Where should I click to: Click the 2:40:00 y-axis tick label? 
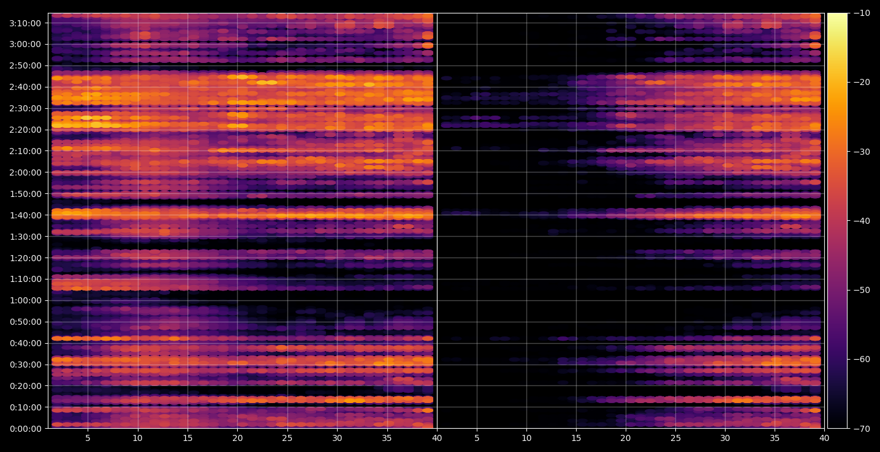pos(25,87)
